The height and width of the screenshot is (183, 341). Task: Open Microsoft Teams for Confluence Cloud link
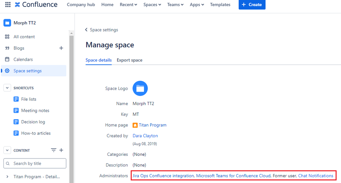click(233, 176)
